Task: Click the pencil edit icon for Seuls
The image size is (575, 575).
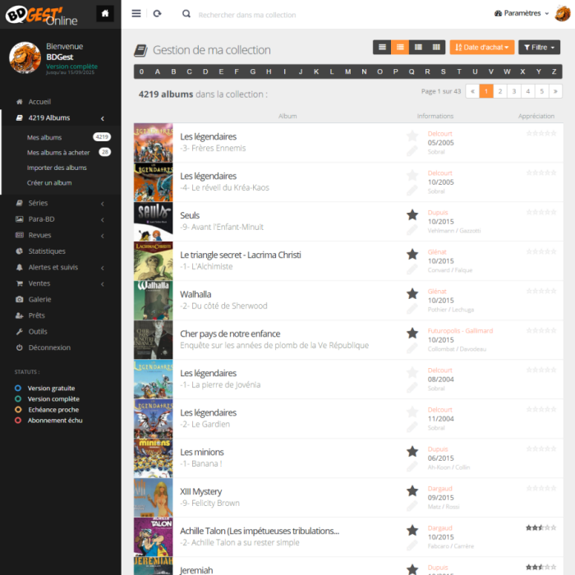Action: [412, 230]
